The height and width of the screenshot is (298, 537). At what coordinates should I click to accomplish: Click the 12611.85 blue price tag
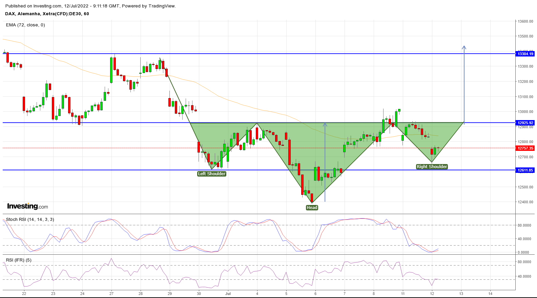525,170
